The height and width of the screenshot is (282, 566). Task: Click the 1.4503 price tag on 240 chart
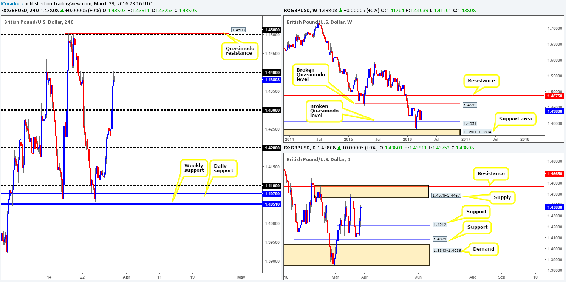pos(238,29)
